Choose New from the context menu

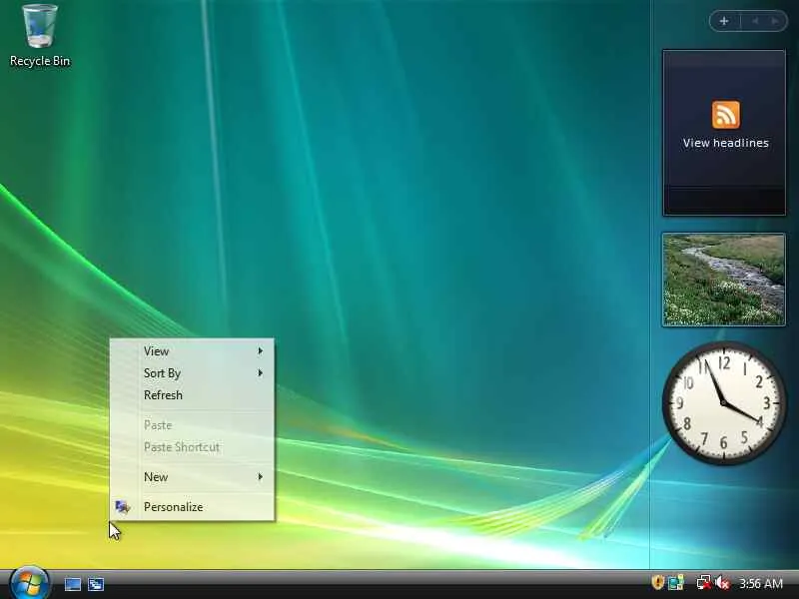click(x=192, y=477)
